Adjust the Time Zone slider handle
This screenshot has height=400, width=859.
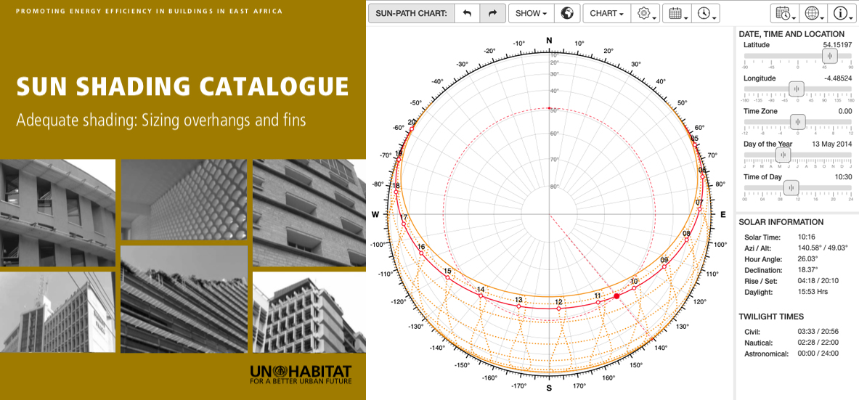click(x=798, y=122)
